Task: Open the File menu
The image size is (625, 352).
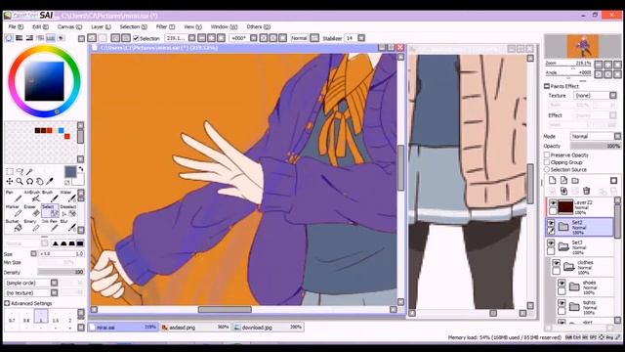Action: tap(16, 26)
